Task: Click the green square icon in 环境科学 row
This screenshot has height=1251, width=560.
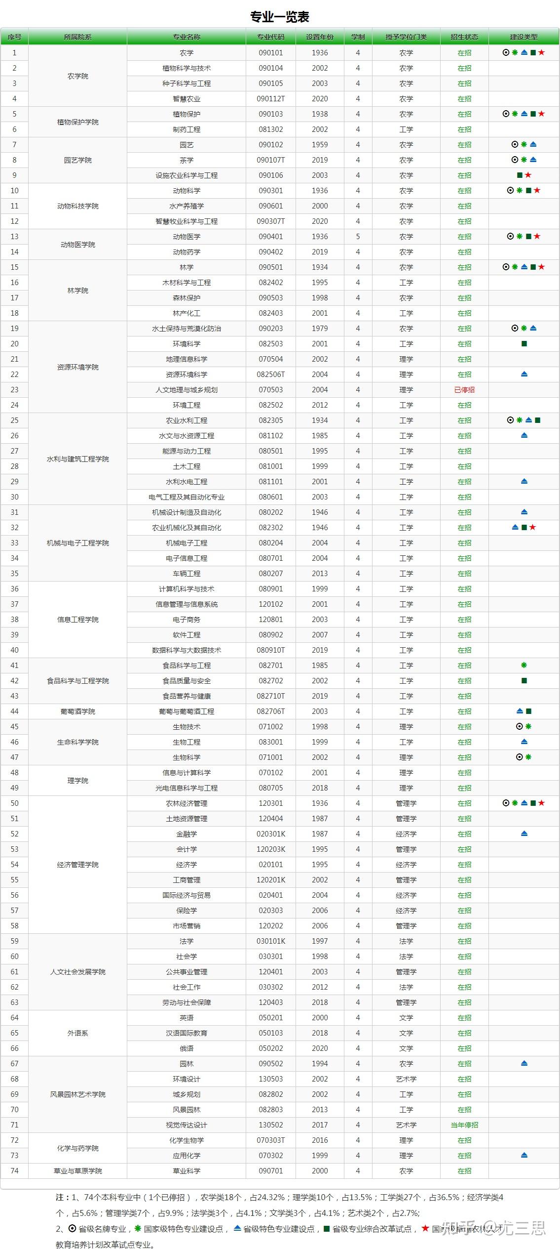Action: pos(524,343)
